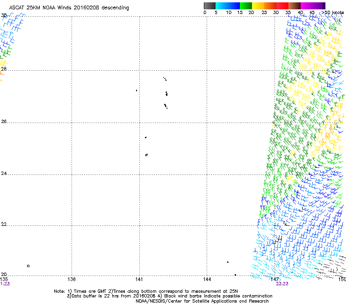346x304 pixels.
Task: Click the title 'ASCAT 25KM NOAA Winds 20160208 descending'
Action: [x=69, y=8]
